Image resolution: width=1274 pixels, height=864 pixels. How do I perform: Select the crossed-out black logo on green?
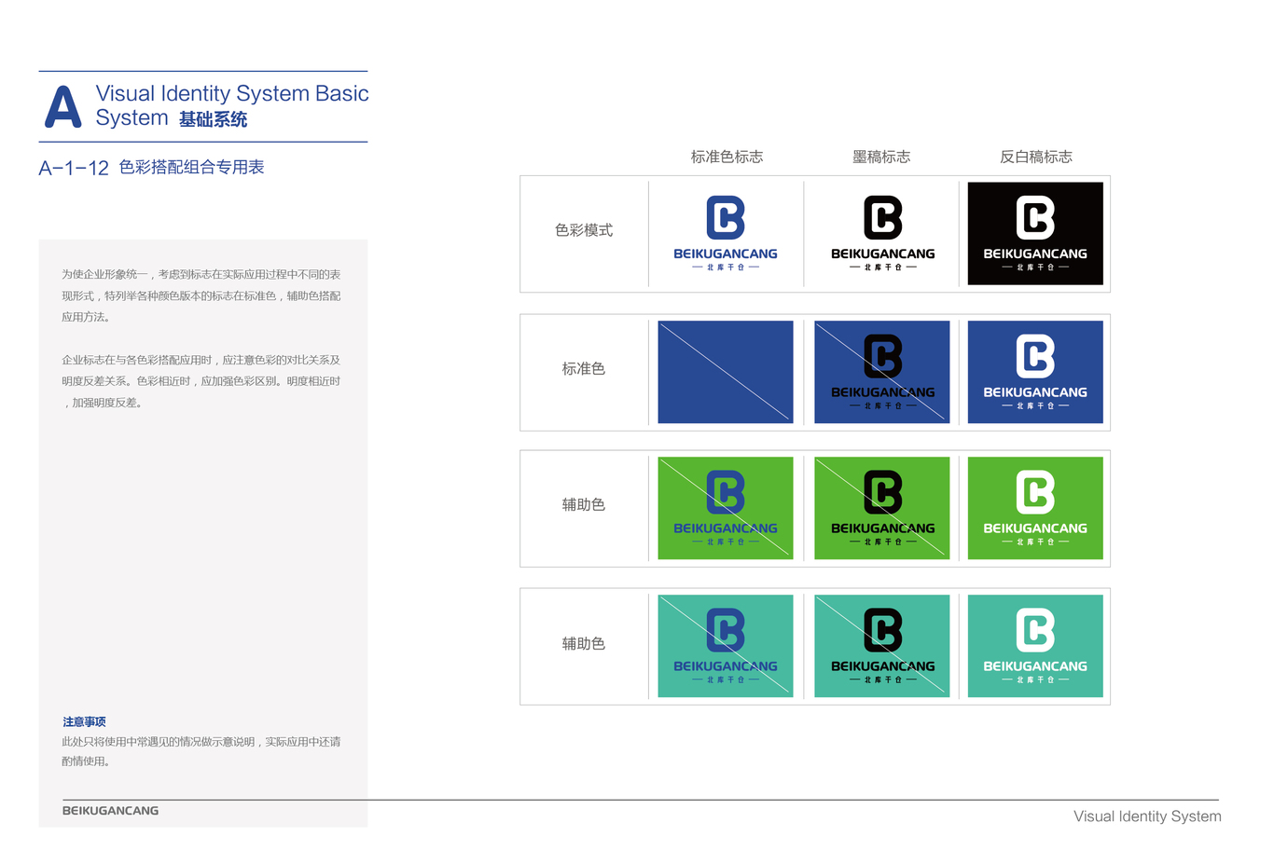pyautogui.click(x=882, y=508)
